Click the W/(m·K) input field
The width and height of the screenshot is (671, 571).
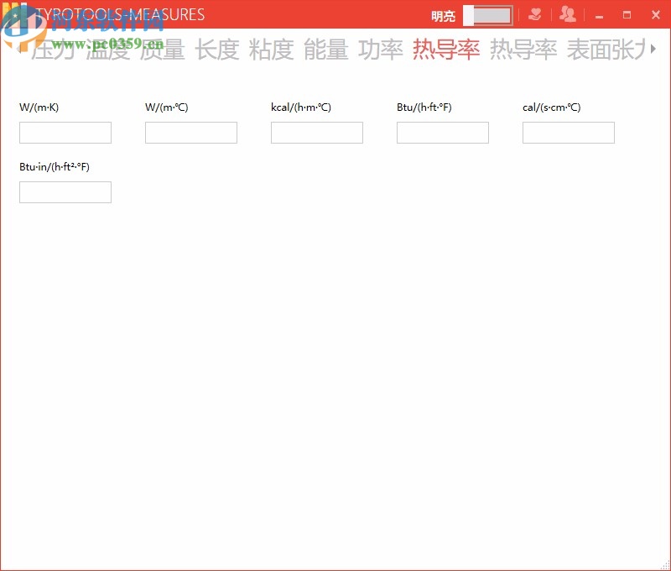point(65,132)
